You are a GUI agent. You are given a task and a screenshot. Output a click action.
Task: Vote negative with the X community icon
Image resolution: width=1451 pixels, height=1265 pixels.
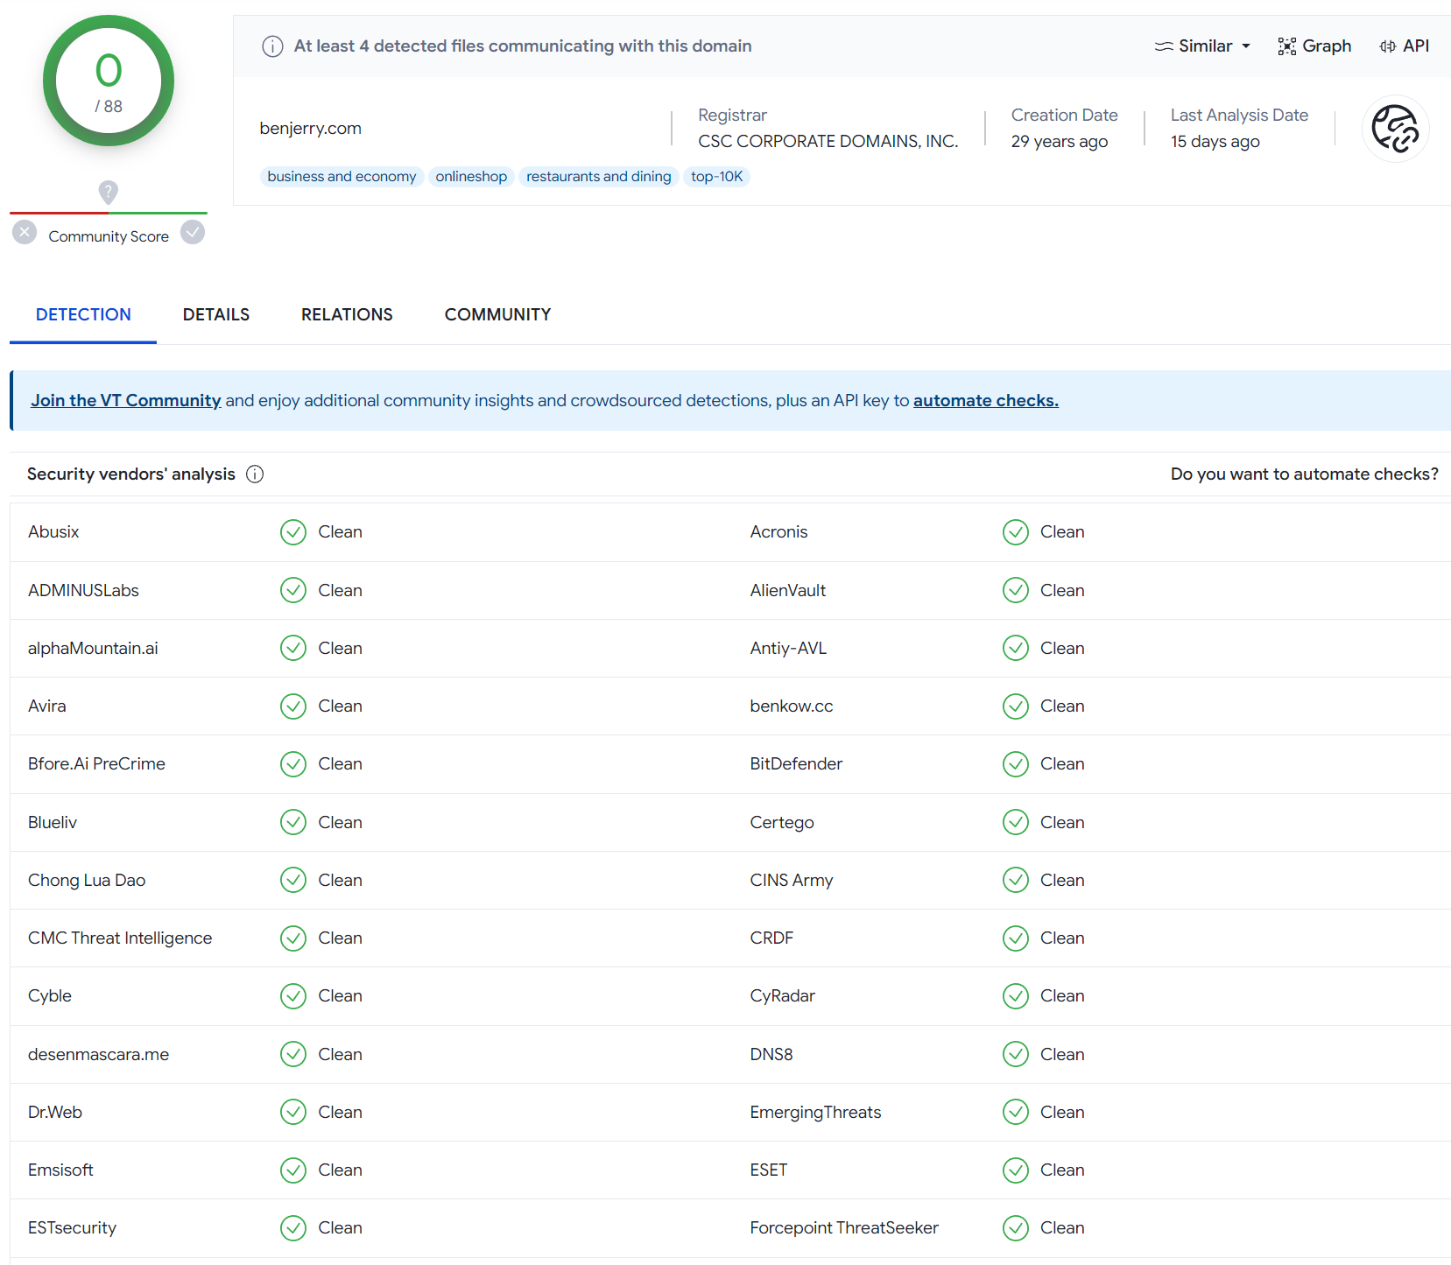[25, 233]
